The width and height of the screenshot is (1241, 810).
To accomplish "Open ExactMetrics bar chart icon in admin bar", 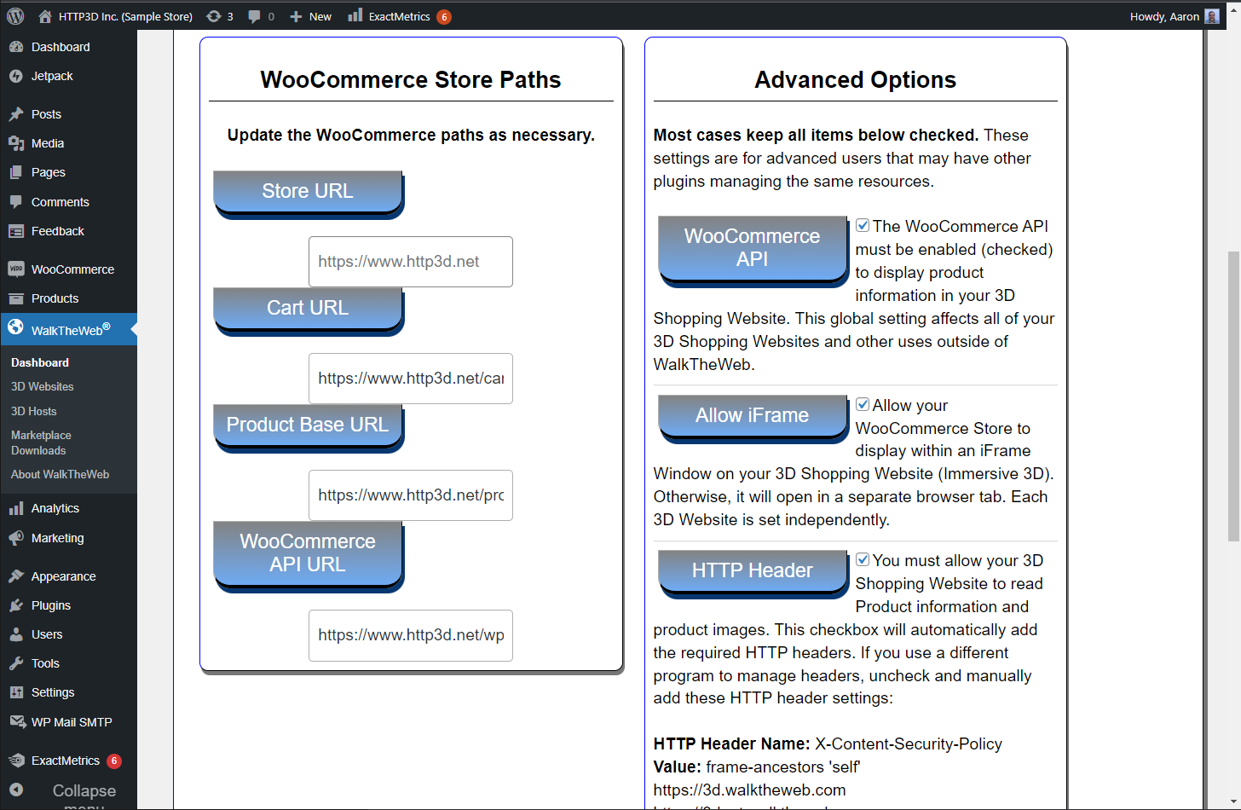I will point(355,15).
